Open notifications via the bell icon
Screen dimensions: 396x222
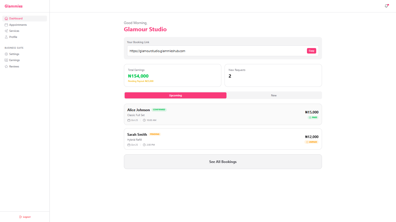[386, 6]
